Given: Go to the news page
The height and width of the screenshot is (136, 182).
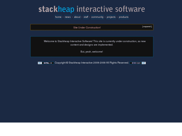Looking at the screenshot, I should click(x=68, y=17).
